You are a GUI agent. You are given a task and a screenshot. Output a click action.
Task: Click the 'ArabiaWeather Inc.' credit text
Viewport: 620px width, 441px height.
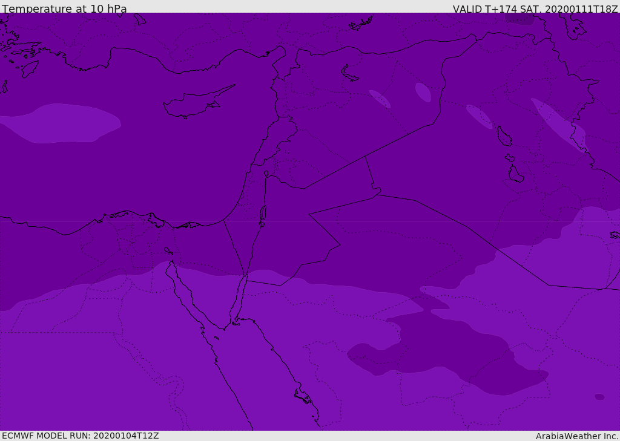577,436
